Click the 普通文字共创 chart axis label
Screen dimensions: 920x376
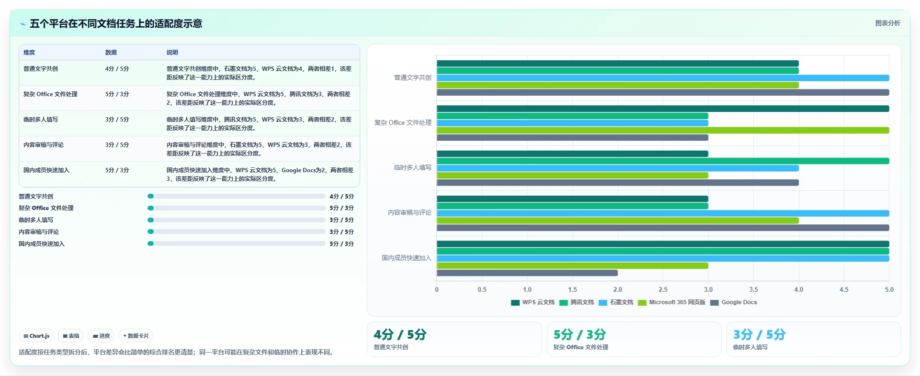point(413,77)
